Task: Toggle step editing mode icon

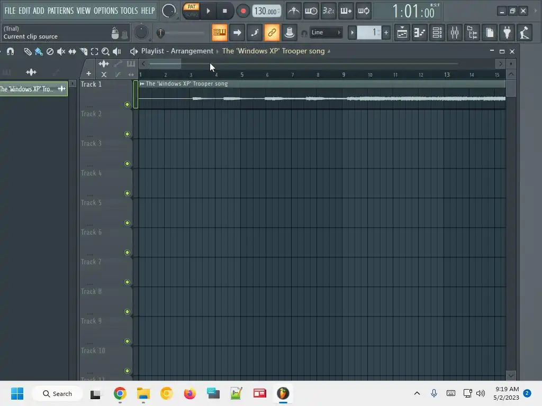Action: [x=255, y=32]
